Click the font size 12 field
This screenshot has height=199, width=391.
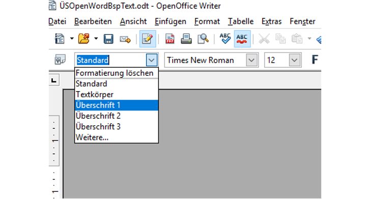[x=277, y=60]
